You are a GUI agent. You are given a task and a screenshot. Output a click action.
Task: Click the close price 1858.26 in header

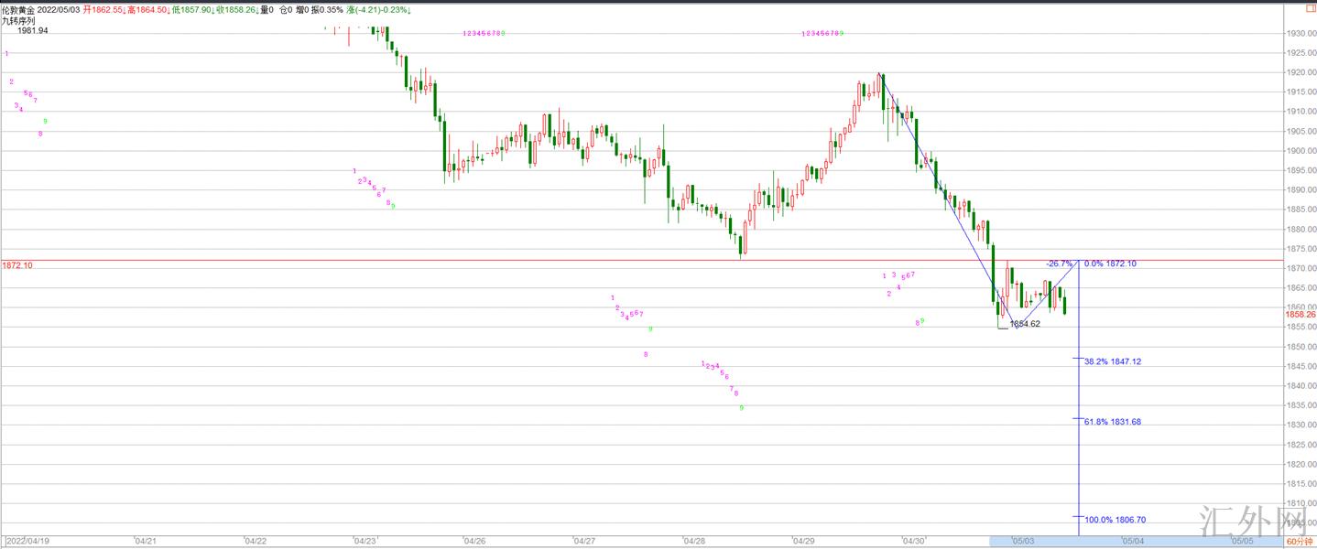coord(237,9)
